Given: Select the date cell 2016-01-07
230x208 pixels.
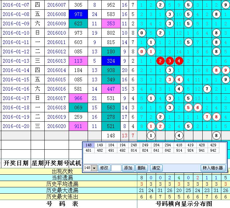Looking at the screenshot, I should pyautogui.click(x=16, y=5).
